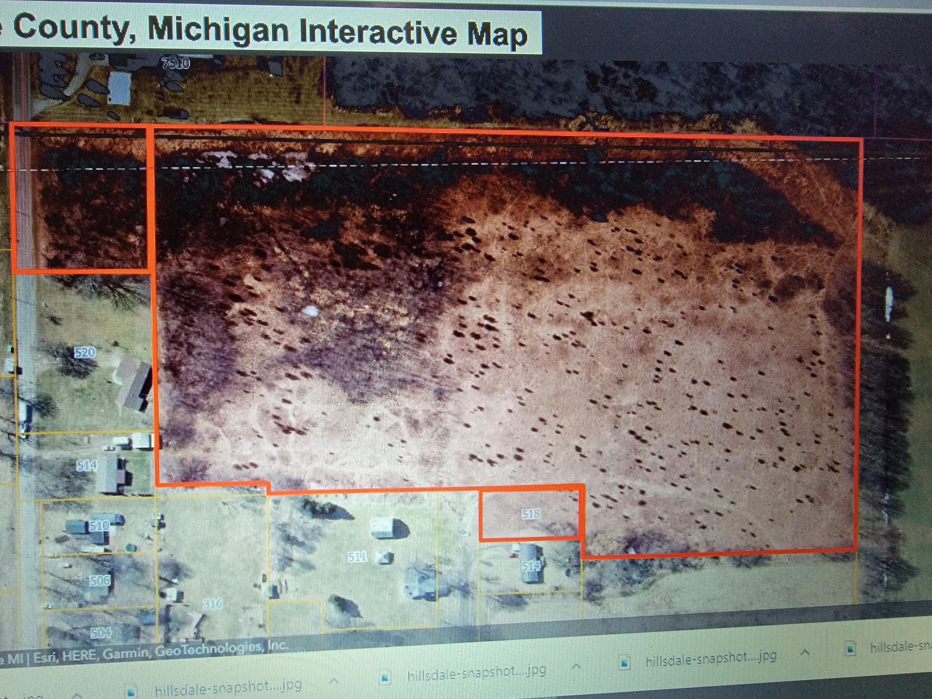Select parcel labeled 7510 at top of the map
Screen dimensions: 932x699
pos(176,63)
